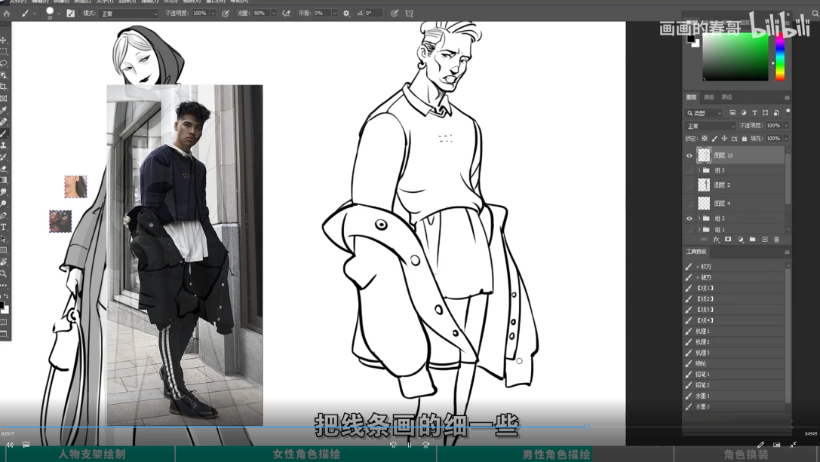This screenshot has height=462, width=820.
Task: Select the 图层 layers tab
Action: coord(691,97)
